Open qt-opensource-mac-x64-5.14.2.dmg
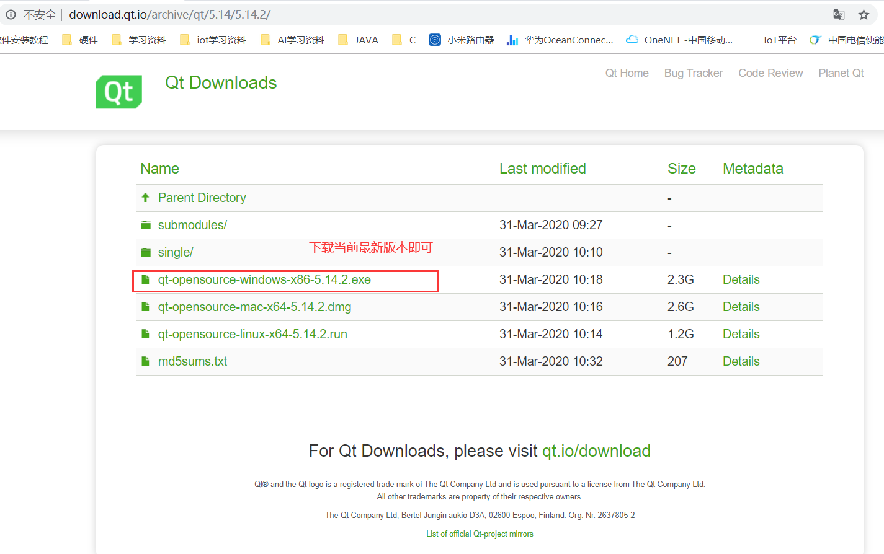 254,306
